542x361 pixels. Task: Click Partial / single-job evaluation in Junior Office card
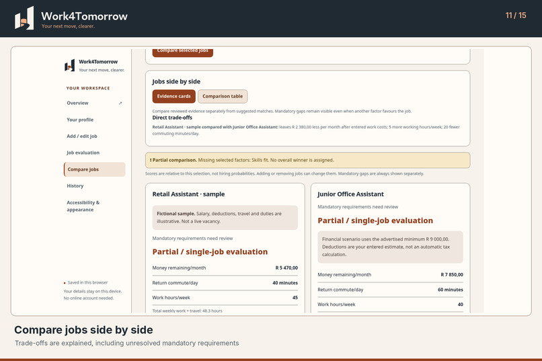click(x=375, y=220)
